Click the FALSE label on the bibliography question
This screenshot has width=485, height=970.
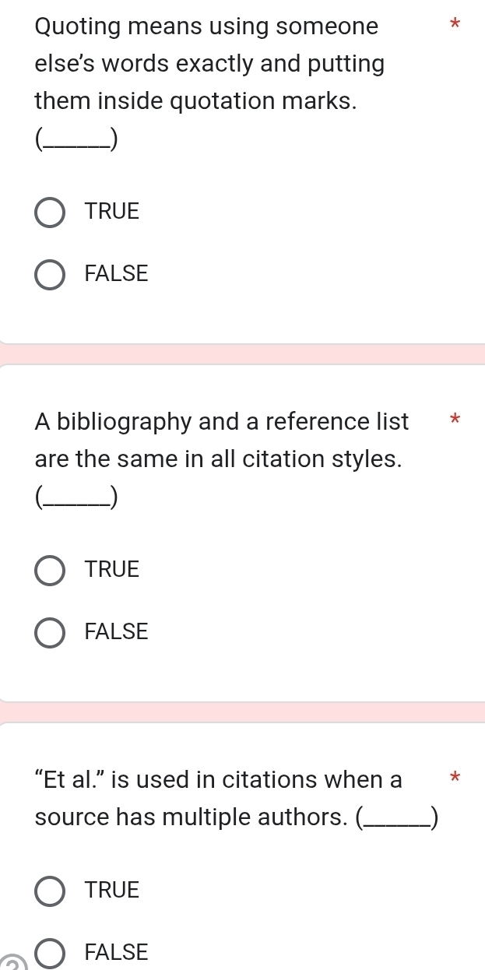point(115,631)
